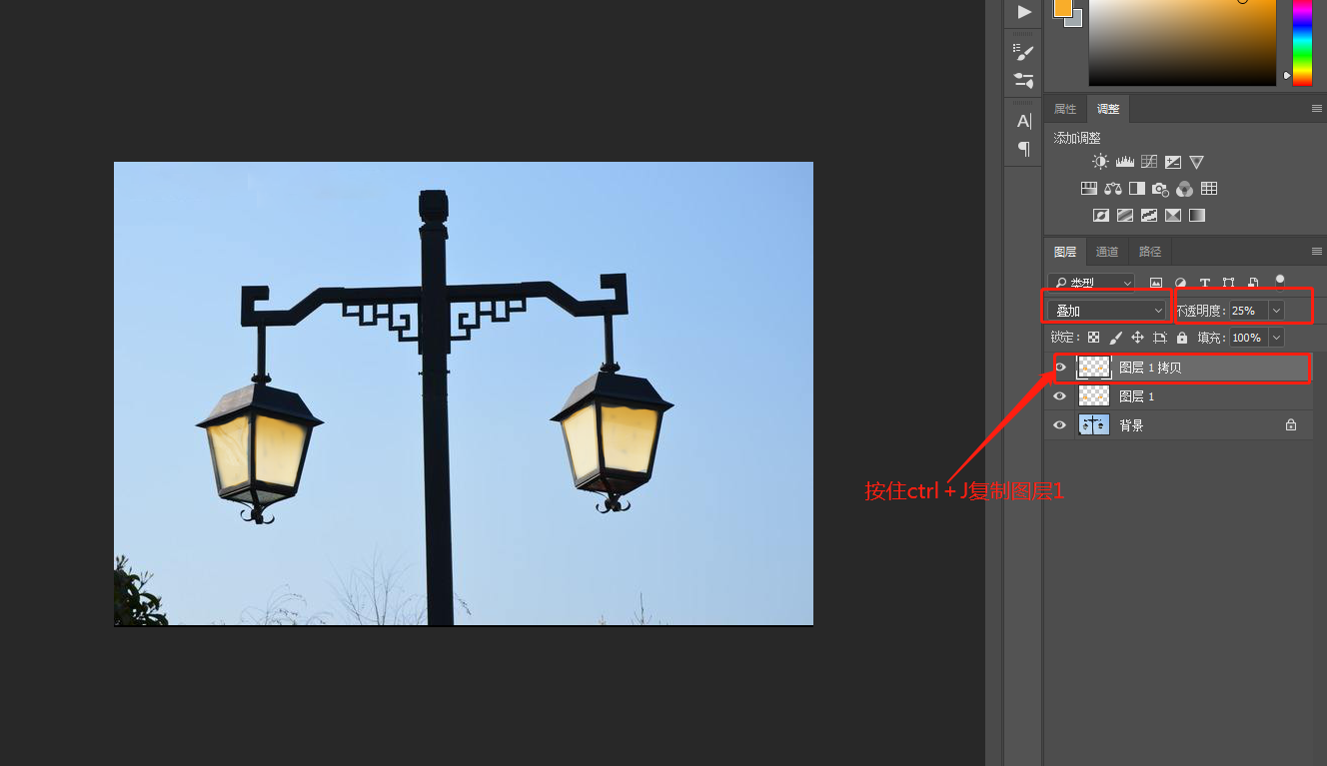Add a Channel Mixer adjustment

click(x=1184, y=188)
